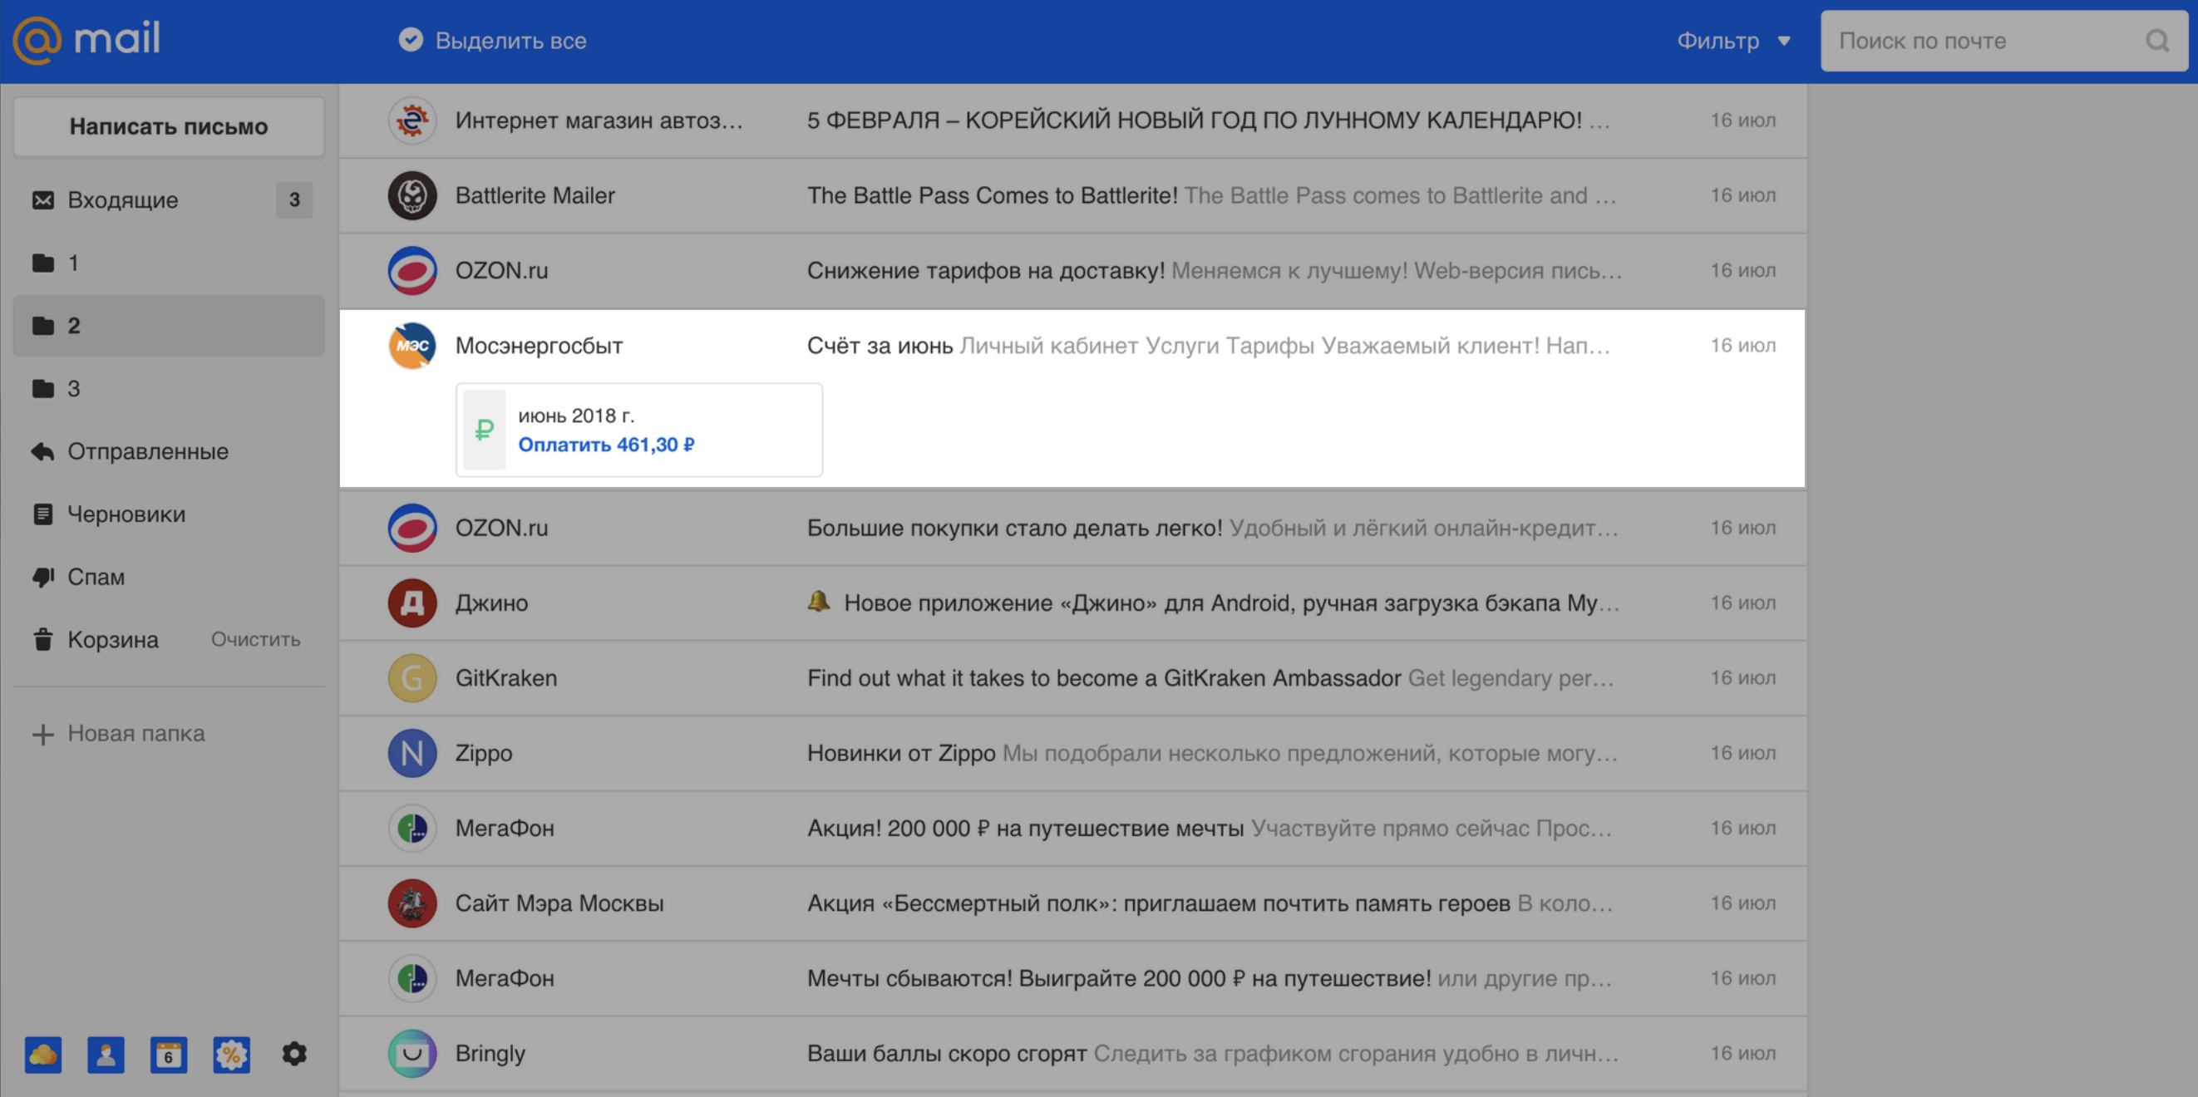
Task: Open the Новое приложение «Джино» email
Action: pyautogui.click(x=1072, y=603)
